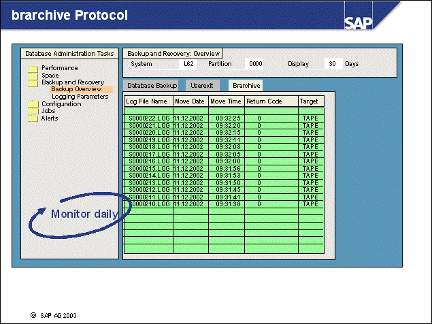Click the Display days field showing 30

click(x=332, y=64)
